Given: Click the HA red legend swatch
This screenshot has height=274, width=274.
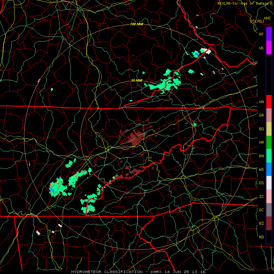Looking at the screenshot, I should coord(269,102).
